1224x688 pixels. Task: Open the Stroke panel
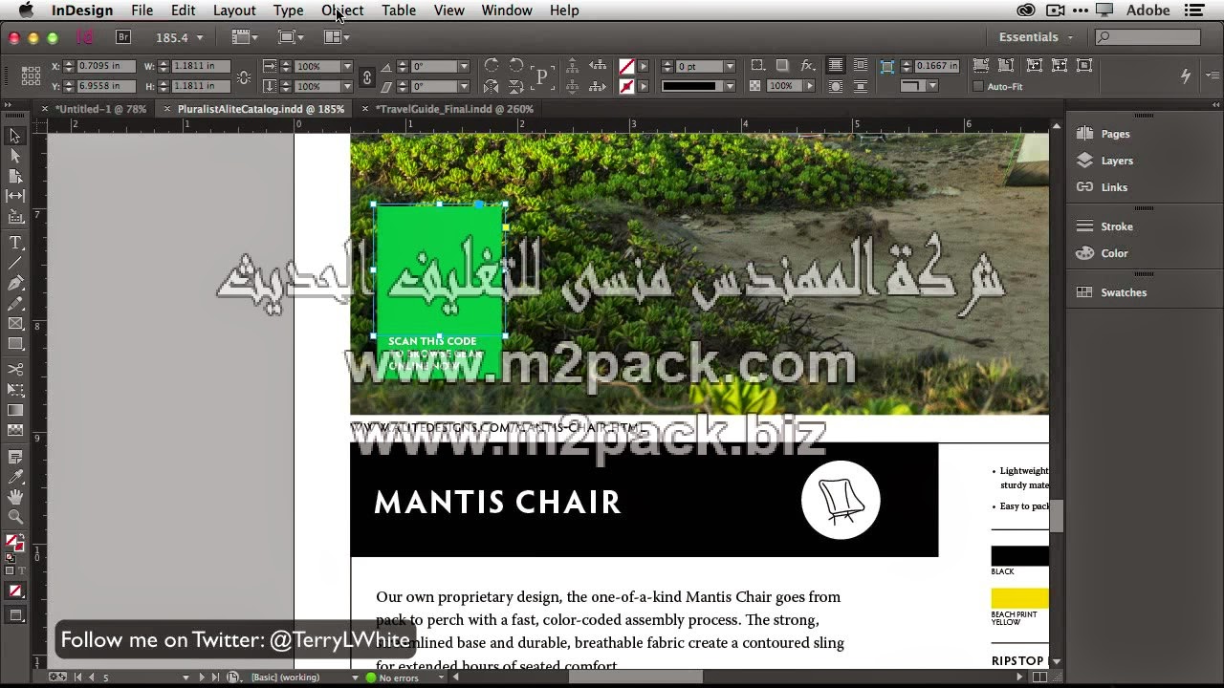tap(1117, 226)
